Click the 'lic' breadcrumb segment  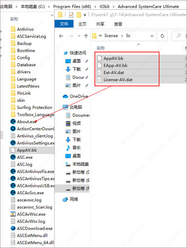[128, 36]
